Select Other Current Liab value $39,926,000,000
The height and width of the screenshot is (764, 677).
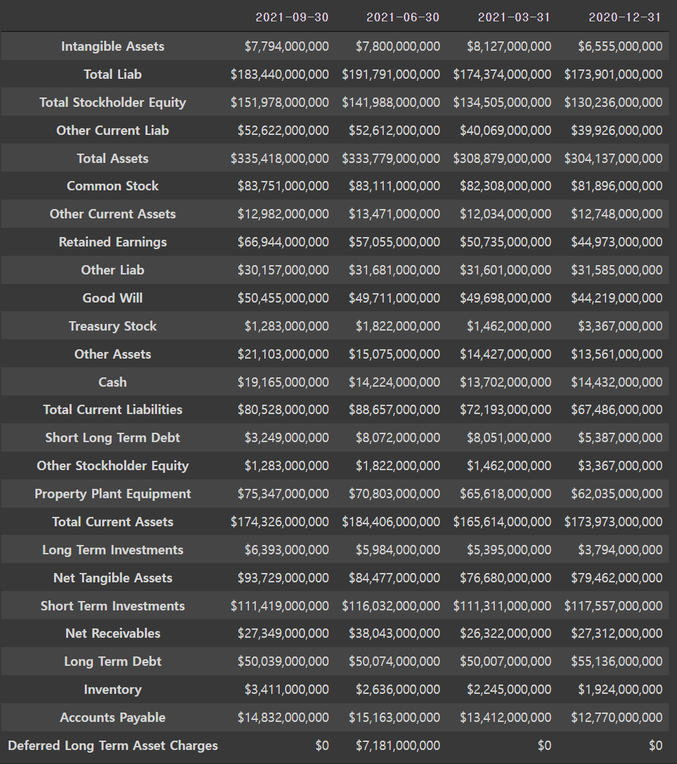(x=617, y=130)
